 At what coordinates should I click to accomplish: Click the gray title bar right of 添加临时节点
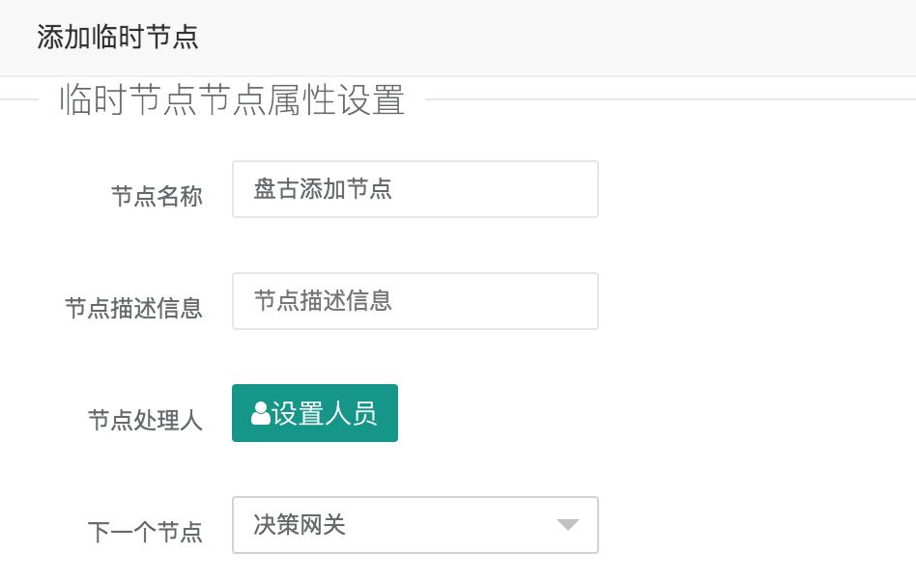coord(555,37)
